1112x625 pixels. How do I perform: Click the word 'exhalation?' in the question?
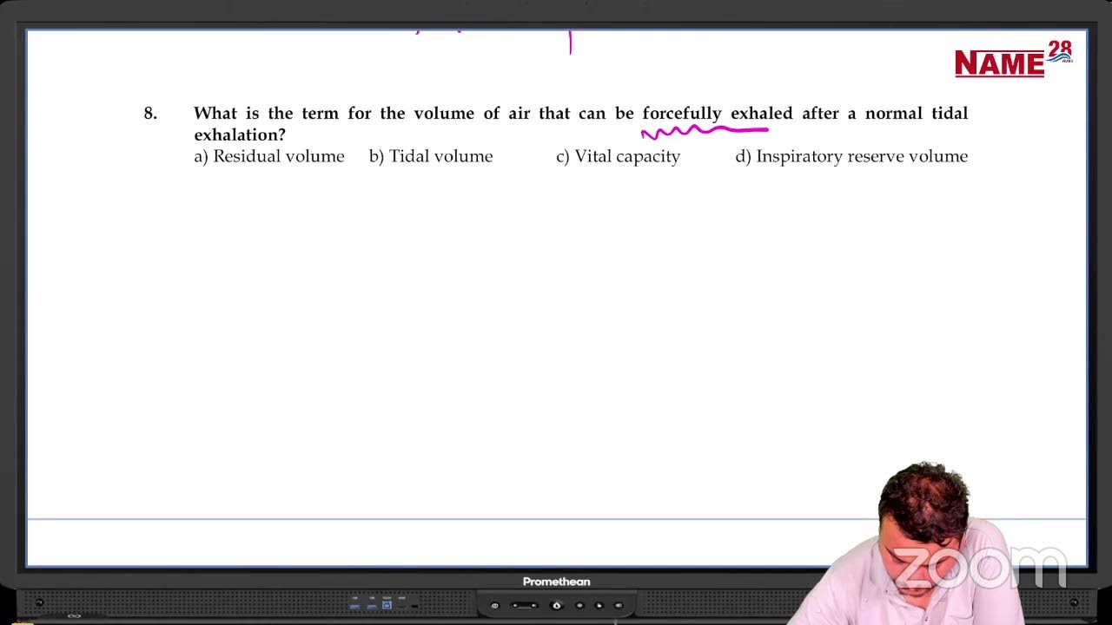pyautogui.click(x=240, y=135)
